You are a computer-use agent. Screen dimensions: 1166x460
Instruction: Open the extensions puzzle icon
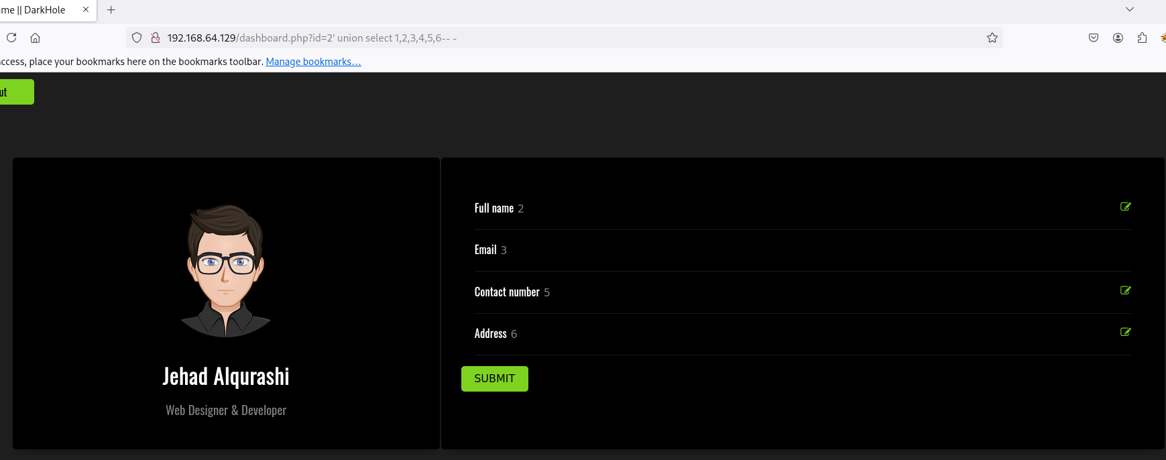1142,38
